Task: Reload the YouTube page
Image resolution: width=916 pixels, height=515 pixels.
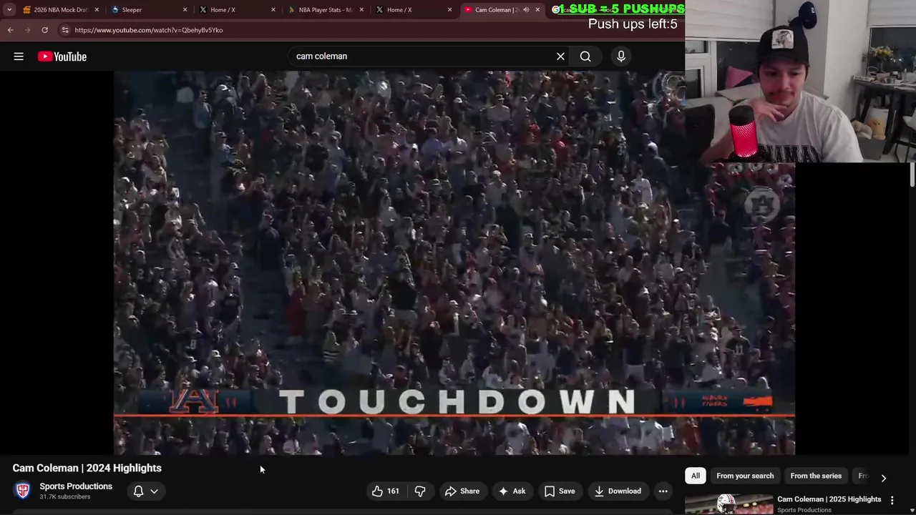Action: [44, 30]
